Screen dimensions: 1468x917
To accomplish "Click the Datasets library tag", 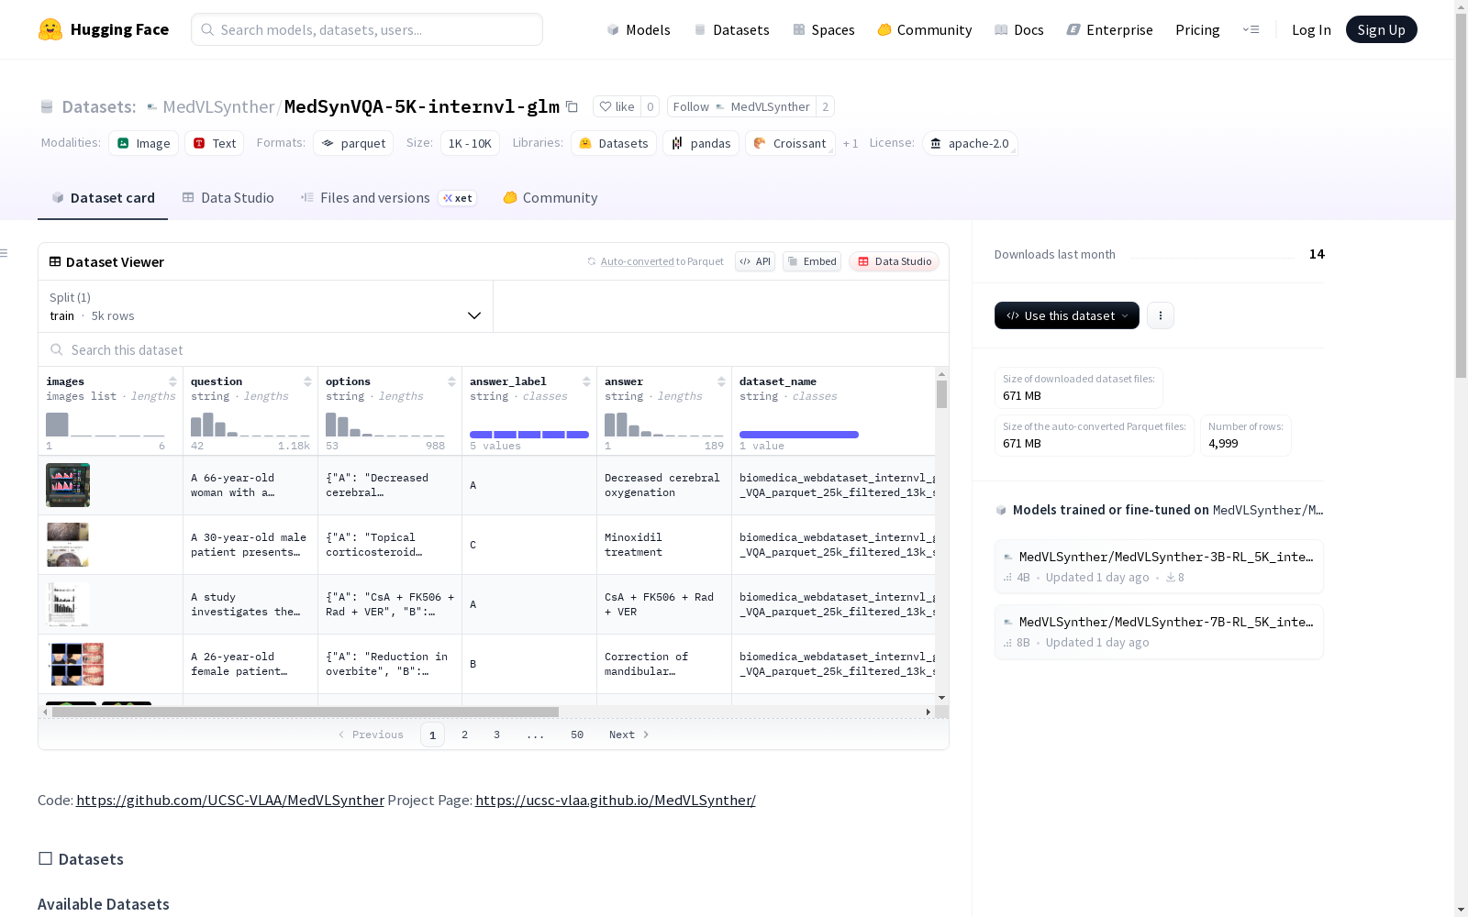I will 613,143.
